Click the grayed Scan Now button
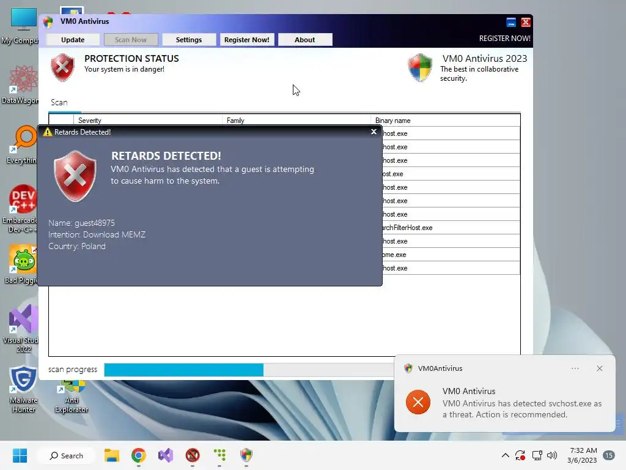Image resolution: width=626 pixels, height=470 pixels. (x=131, y=40)
